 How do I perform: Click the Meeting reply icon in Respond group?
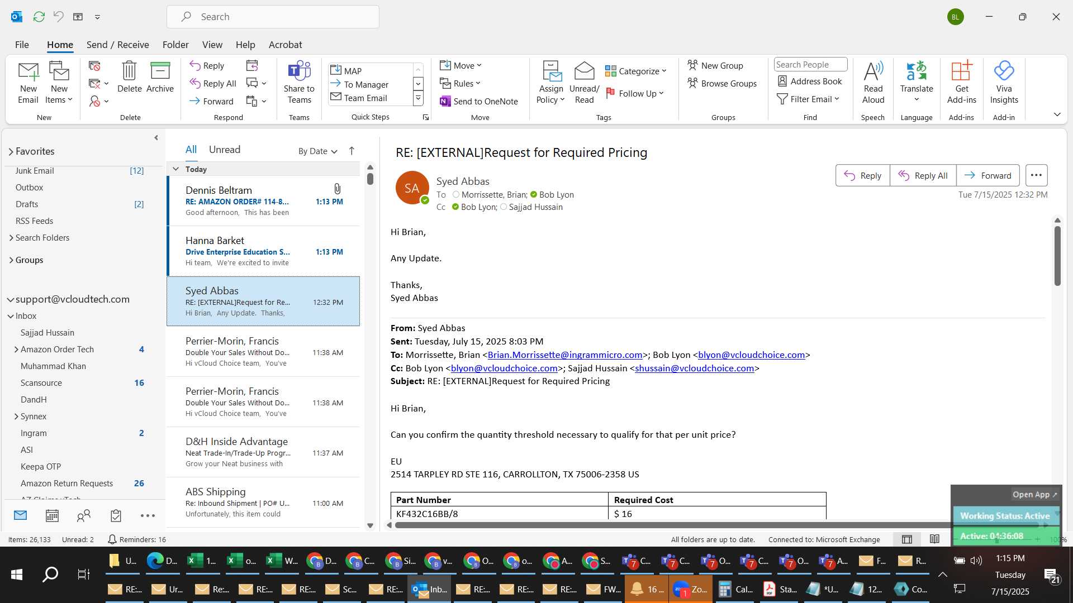click(x=252, y=66)
